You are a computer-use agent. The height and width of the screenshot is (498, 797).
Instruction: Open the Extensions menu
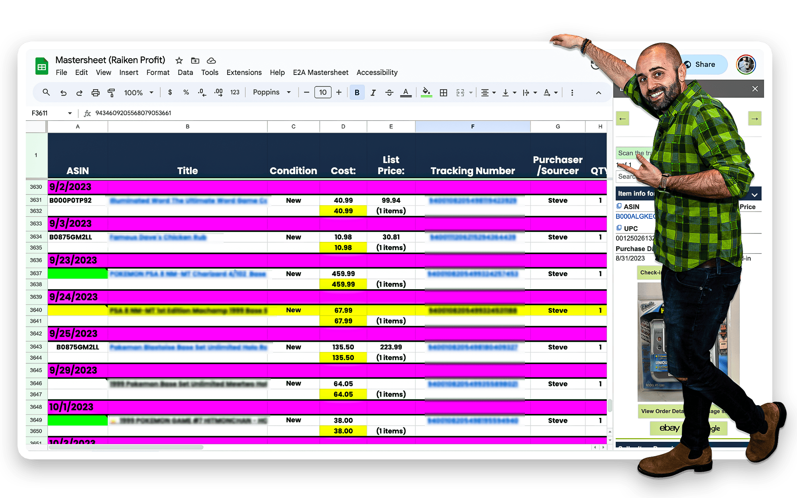(x=244, y=73)
